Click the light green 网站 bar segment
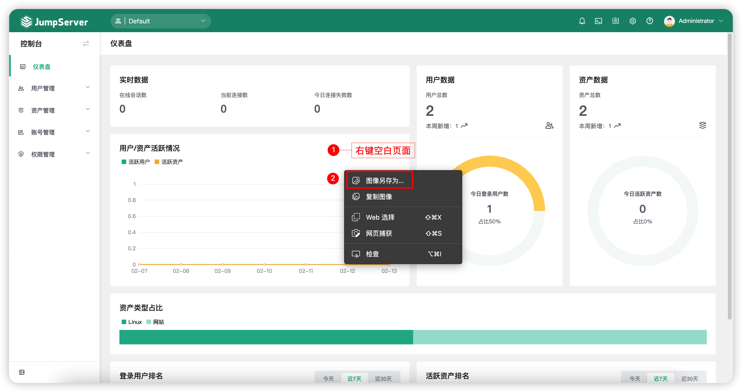Viewport: 742px width, 392px height. coord(560,337)
